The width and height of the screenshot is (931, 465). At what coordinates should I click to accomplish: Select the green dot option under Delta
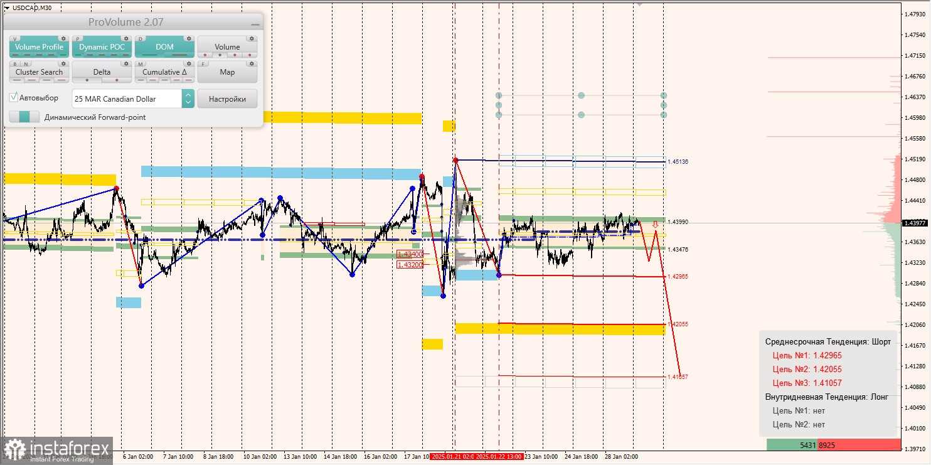(x=87, y=80)
